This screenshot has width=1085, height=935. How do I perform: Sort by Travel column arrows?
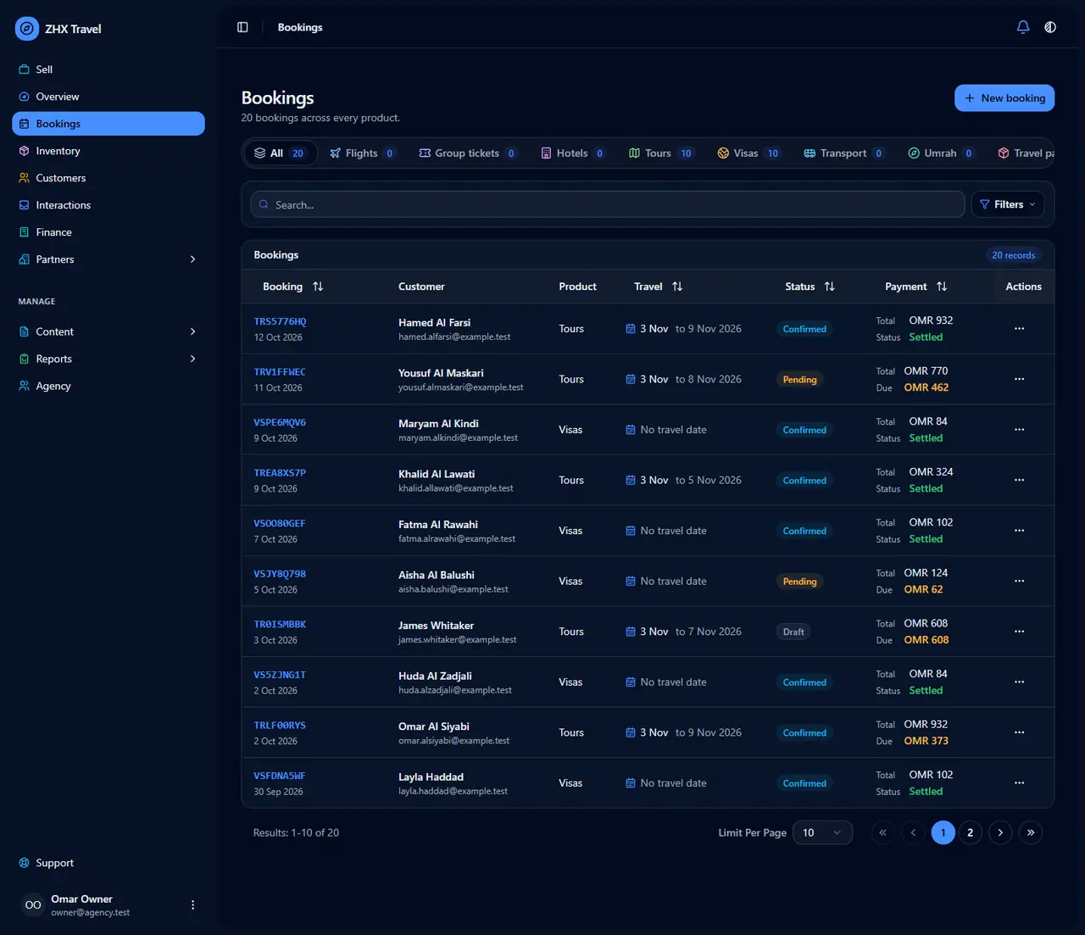(677, 287)
